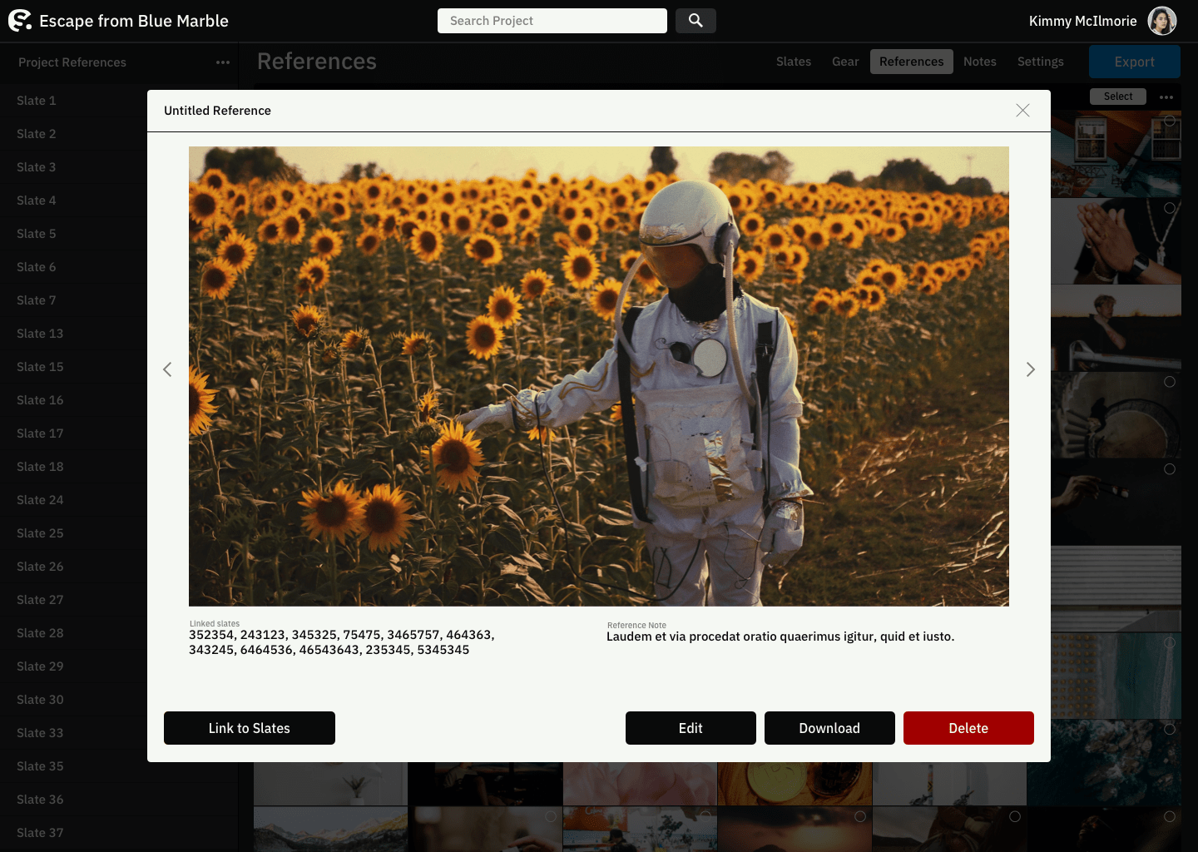Viewport: 1198px width, 852px height.
Task: Click the Escape from Blue Marble logo
Action: pos(20,21)
